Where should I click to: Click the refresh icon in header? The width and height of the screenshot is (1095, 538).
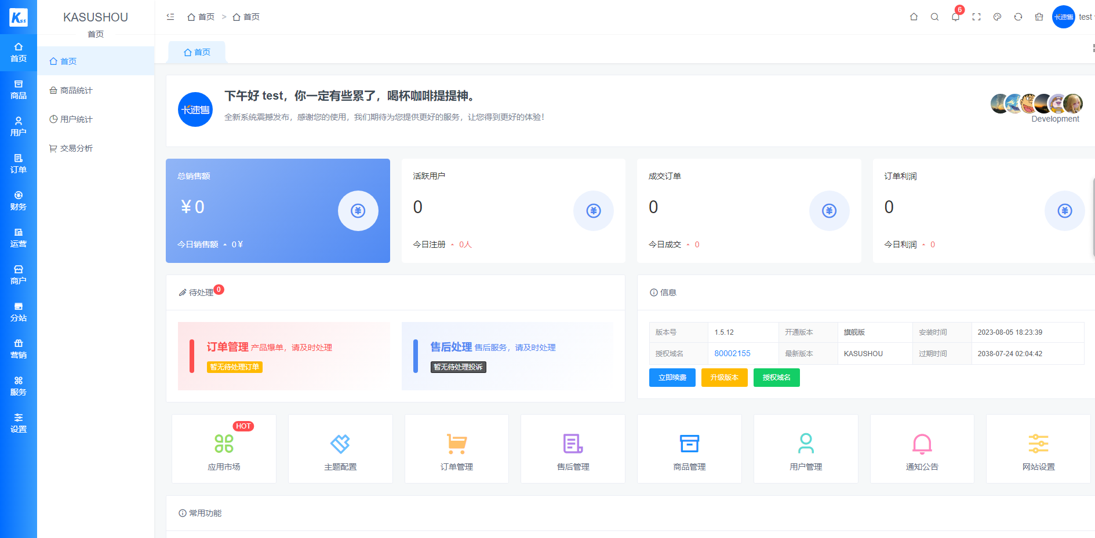point(1018,17)
